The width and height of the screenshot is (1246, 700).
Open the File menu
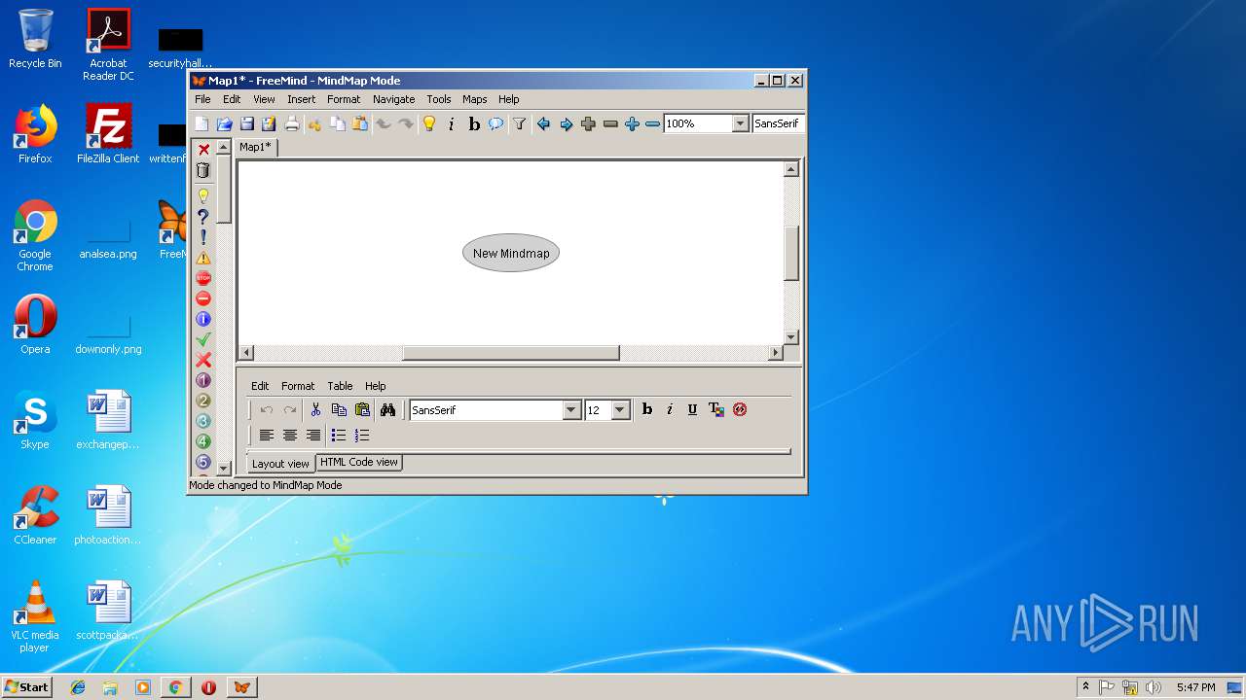point(202,99)
